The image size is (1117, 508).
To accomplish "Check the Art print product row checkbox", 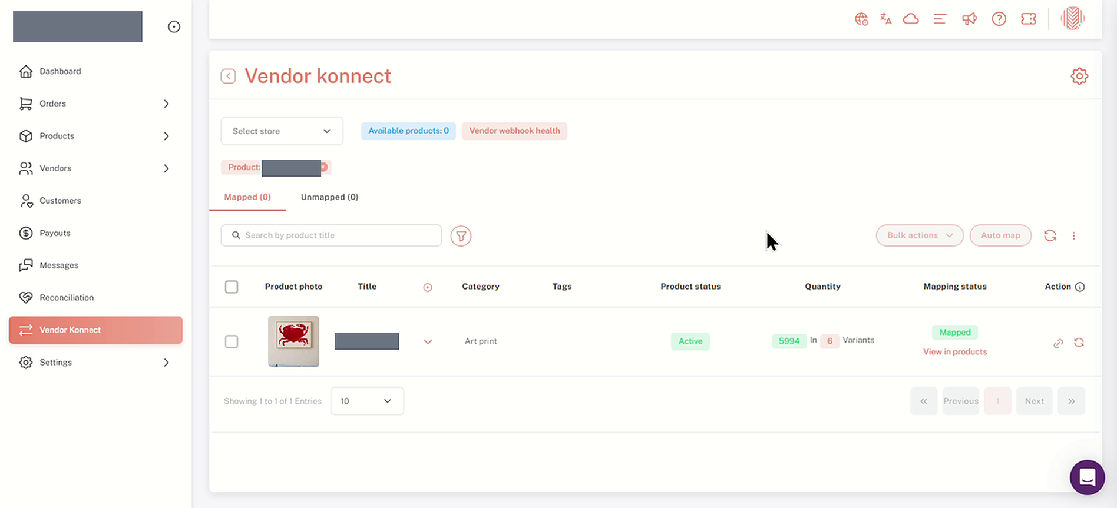I will click(232, 341).
